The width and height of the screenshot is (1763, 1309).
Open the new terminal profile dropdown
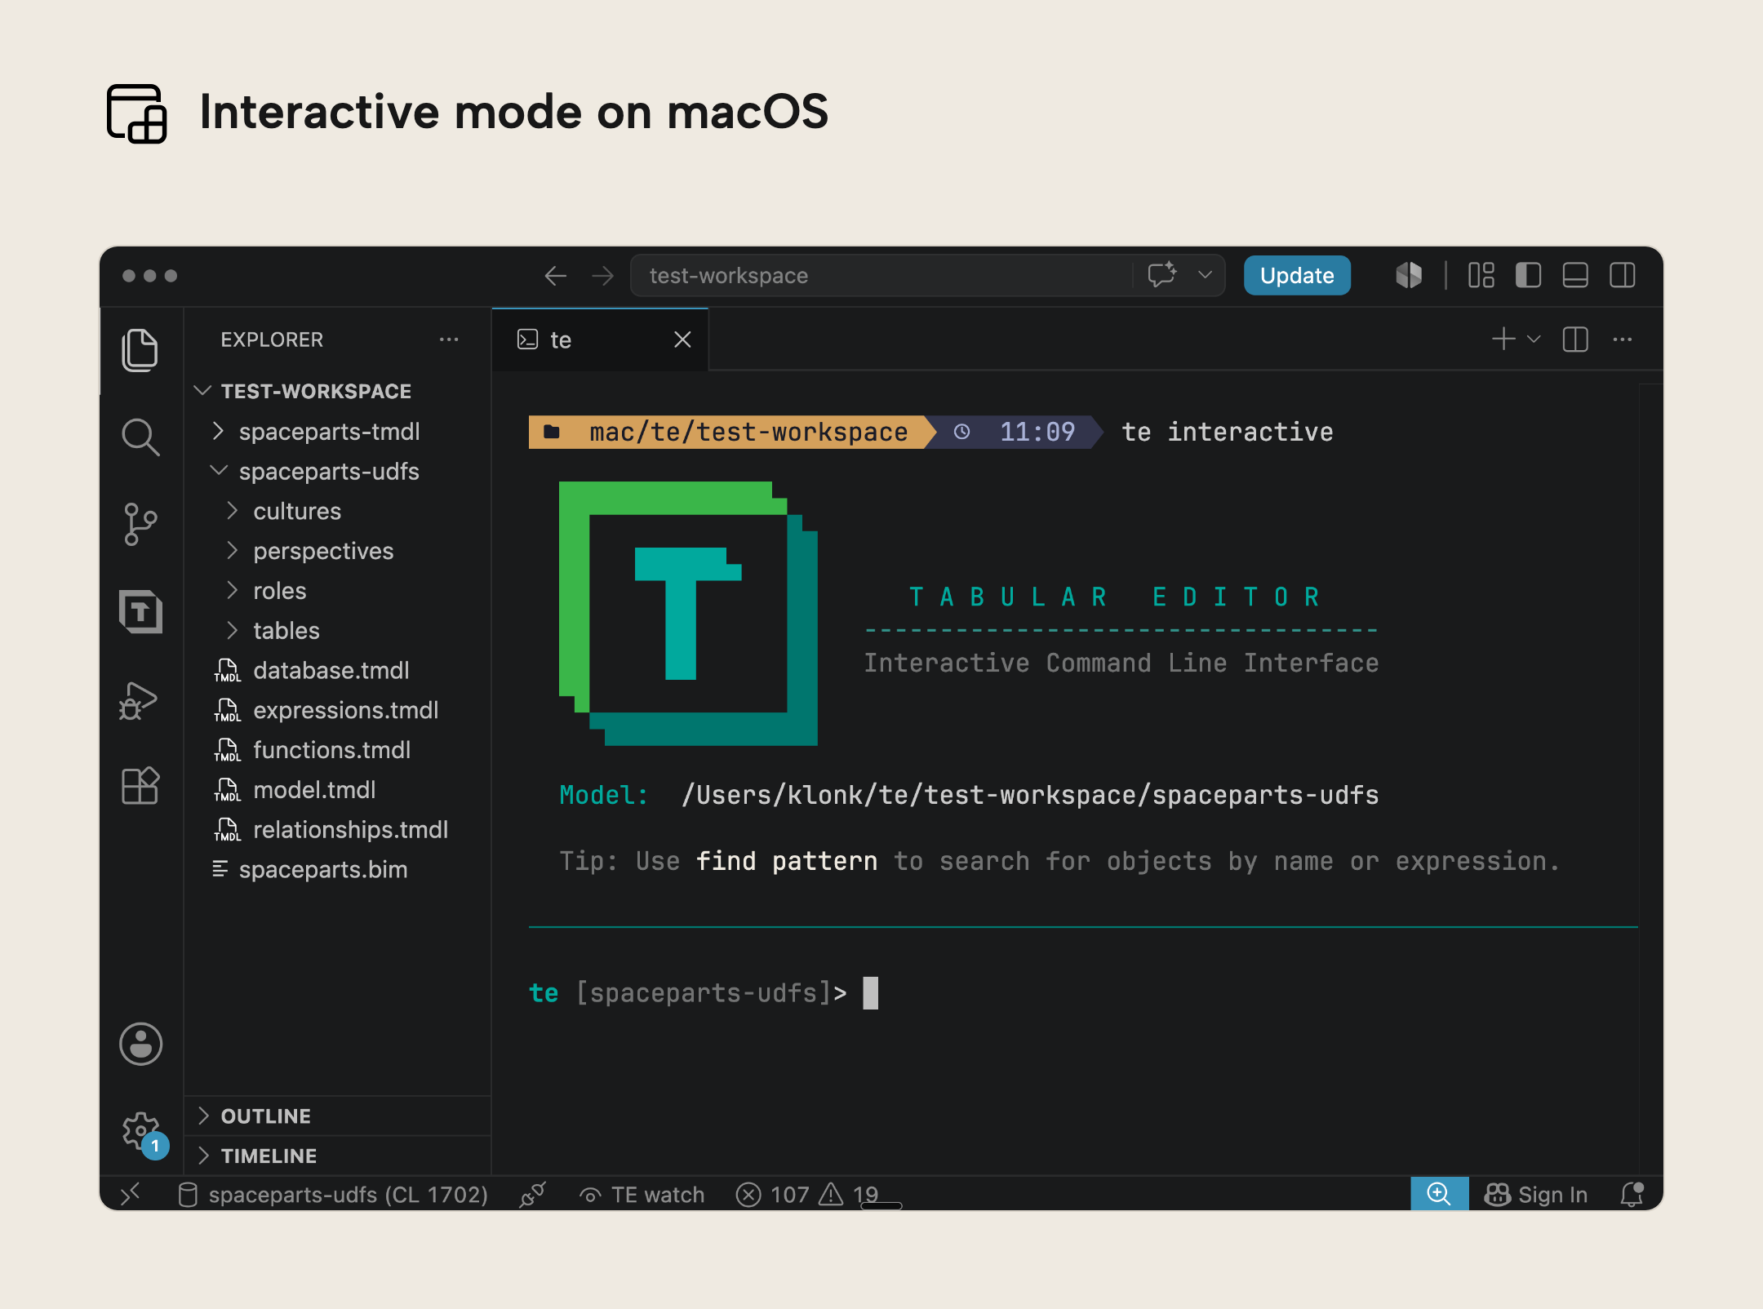[1534, 339]
